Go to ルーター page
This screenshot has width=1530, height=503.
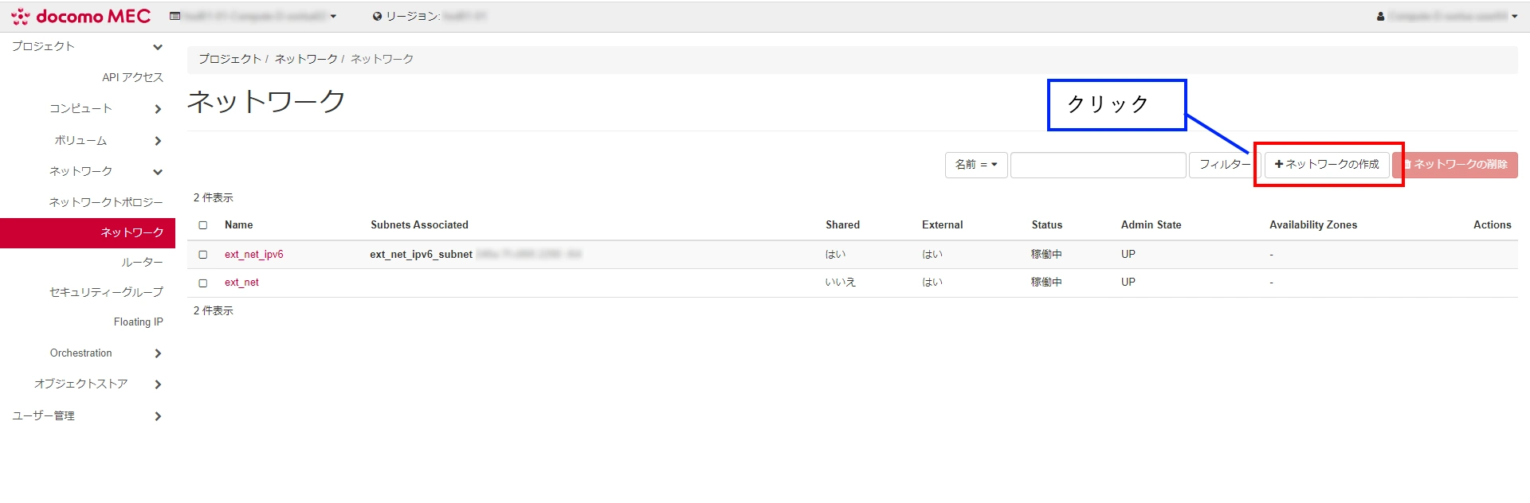[x=142, y=262]
